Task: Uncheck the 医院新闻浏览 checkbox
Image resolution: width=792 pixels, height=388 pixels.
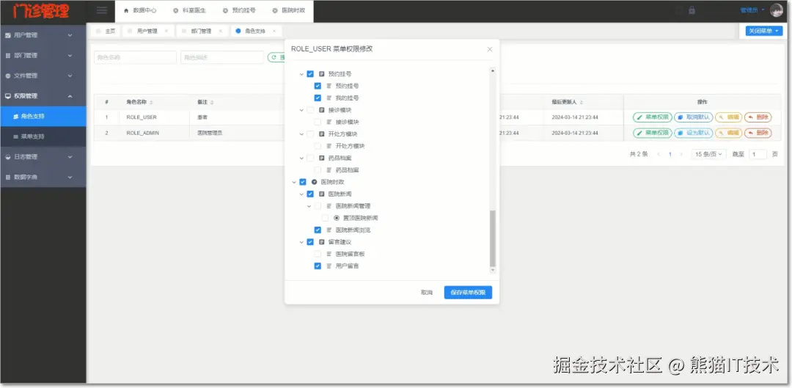Action: coord(318,230)
